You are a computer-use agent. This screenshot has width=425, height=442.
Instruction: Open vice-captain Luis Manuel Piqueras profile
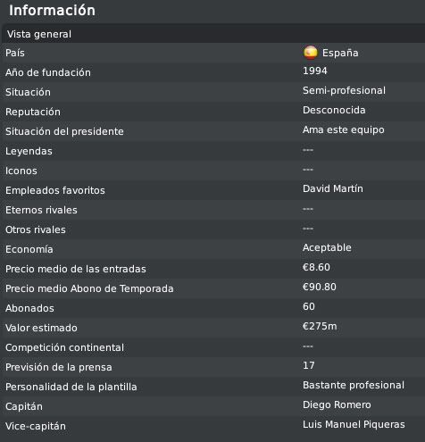pyautogui.click(x=354, y=424)
